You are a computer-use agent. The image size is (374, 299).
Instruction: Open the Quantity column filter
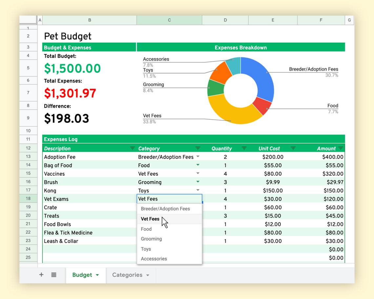pos(244,149)
